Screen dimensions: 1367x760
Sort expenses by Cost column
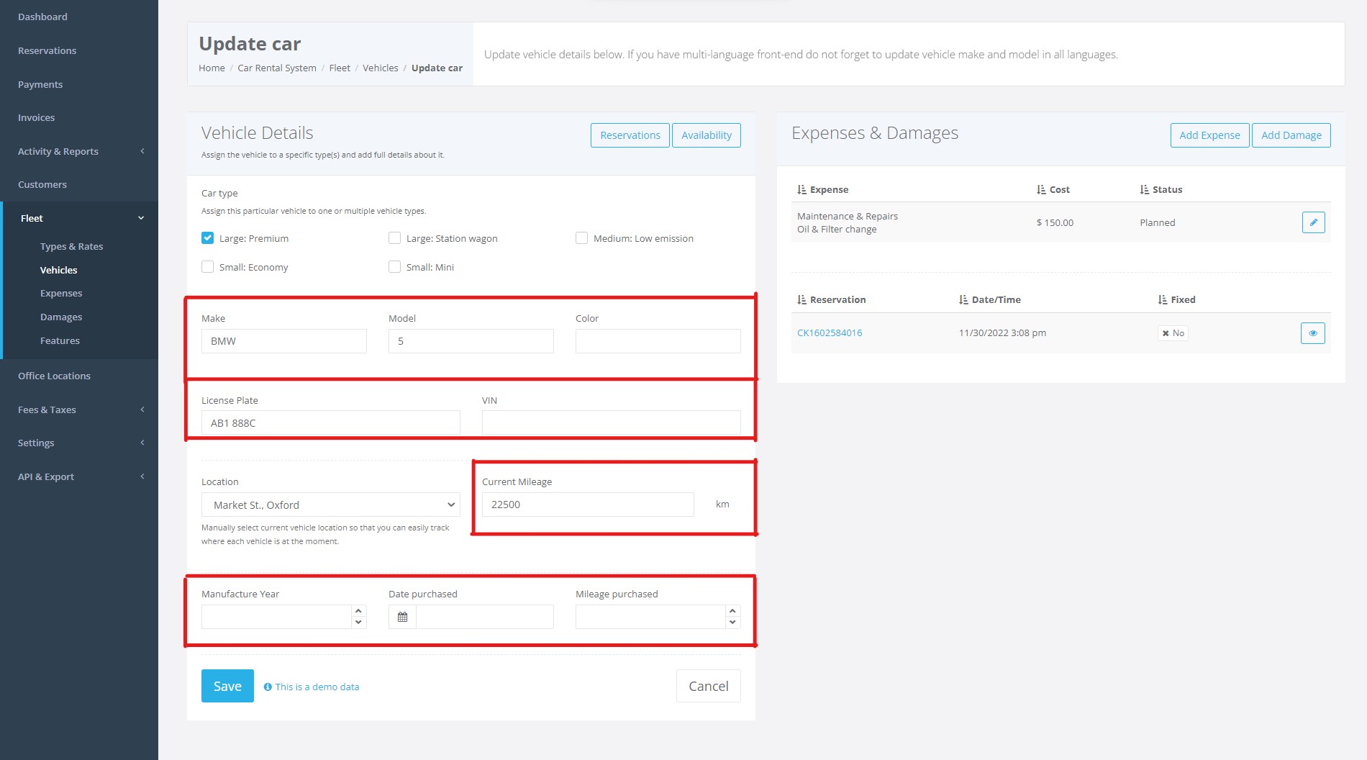pos(1053,190)
